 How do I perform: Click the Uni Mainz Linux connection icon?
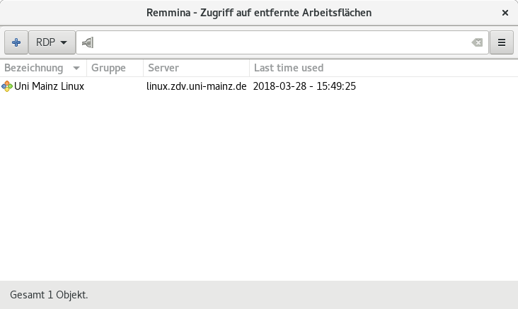7,86
